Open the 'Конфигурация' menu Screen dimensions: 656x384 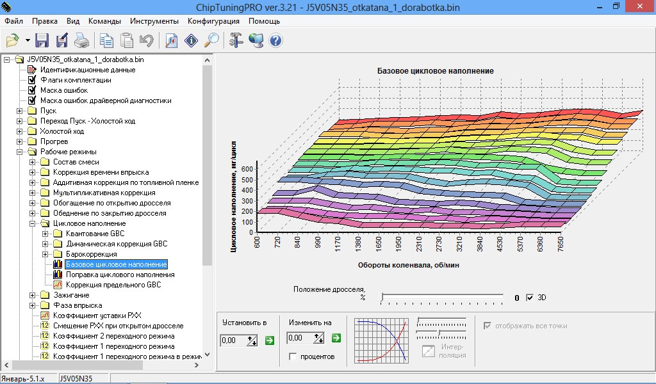pos(213,20)
